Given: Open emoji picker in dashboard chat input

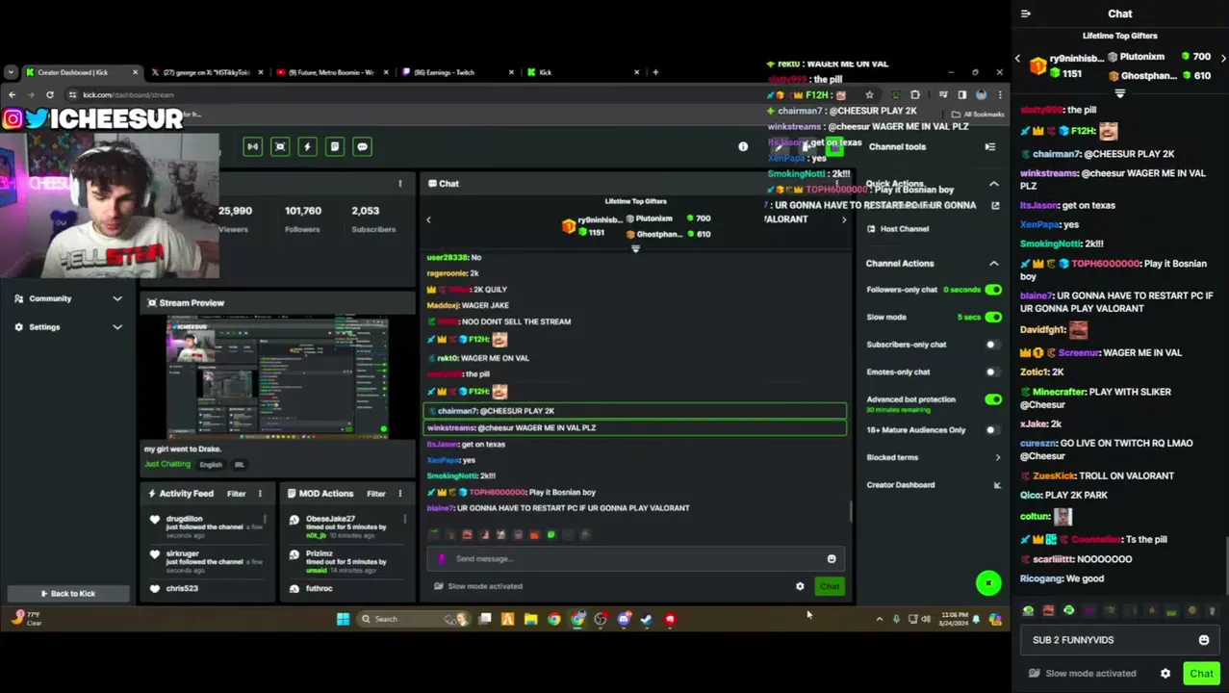Looking at the screenshot, I should tap(832, 558).
